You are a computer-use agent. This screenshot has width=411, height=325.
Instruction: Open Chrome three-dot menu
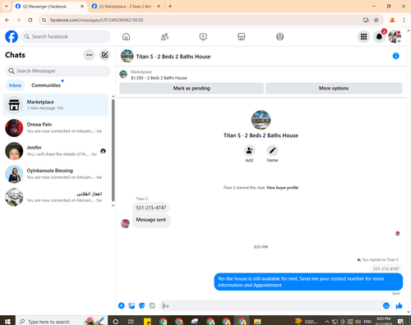(x=404, y=20)
